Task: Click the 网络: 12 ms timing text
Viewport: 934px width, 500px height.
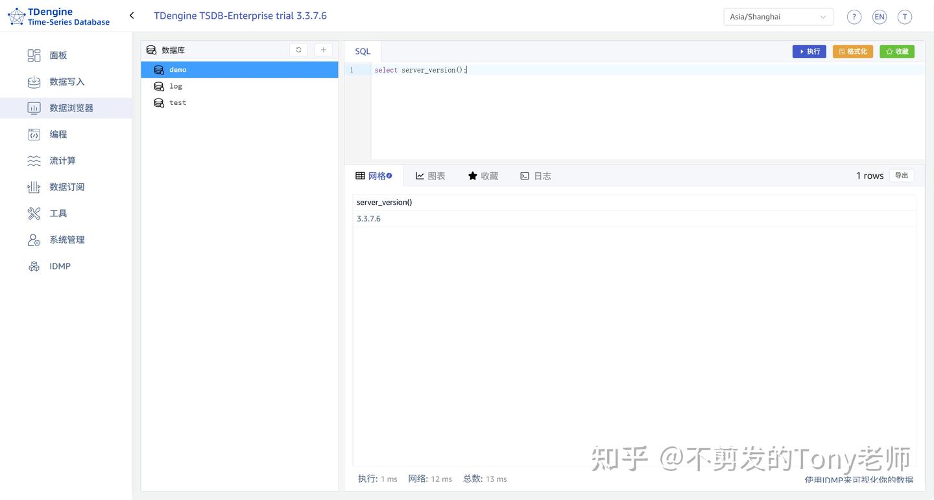Action: point(430,479)
